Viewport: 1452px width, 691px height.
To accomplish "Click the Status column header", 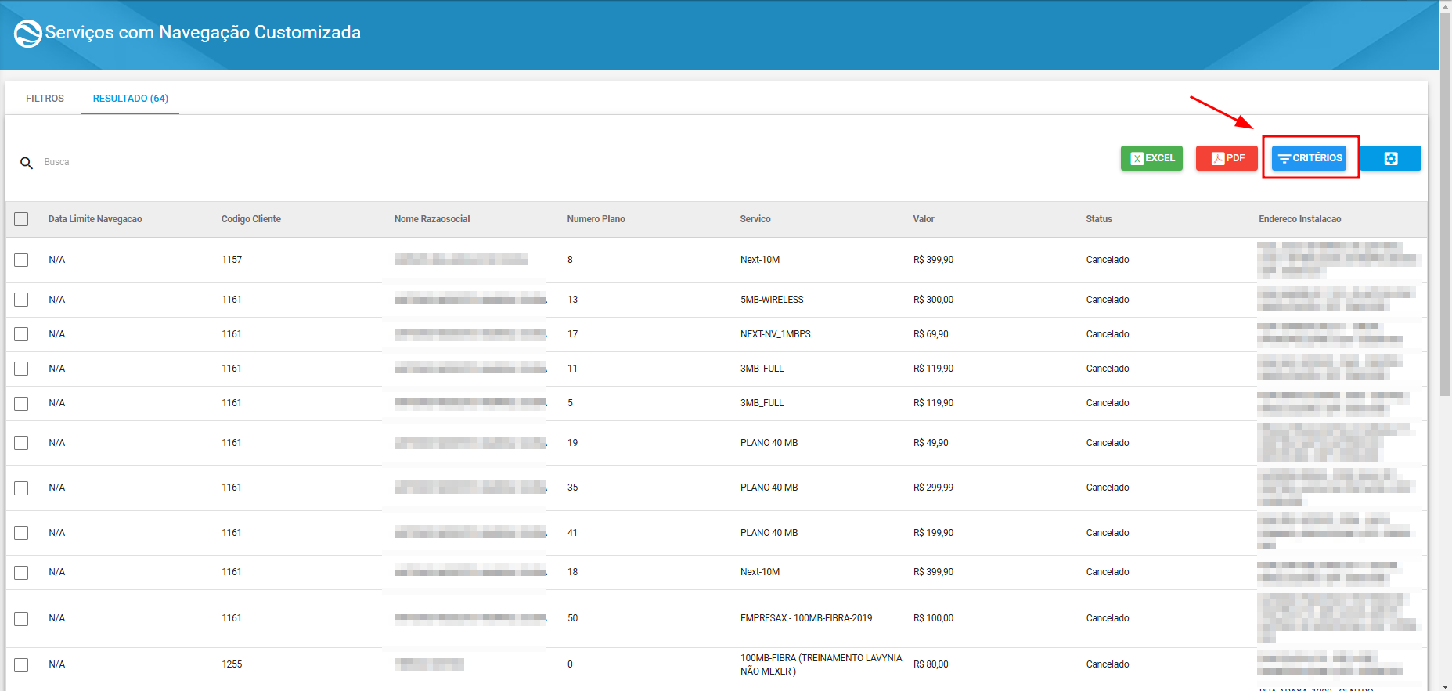I will pos(1099,219).
